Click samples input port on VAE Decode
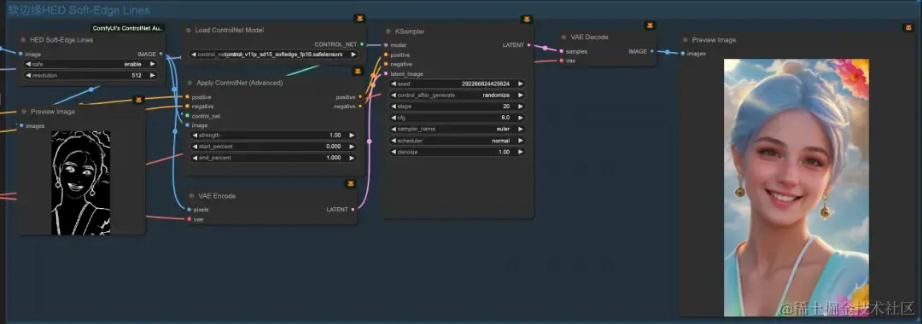 pyautogui.click(x=561, y=51)
